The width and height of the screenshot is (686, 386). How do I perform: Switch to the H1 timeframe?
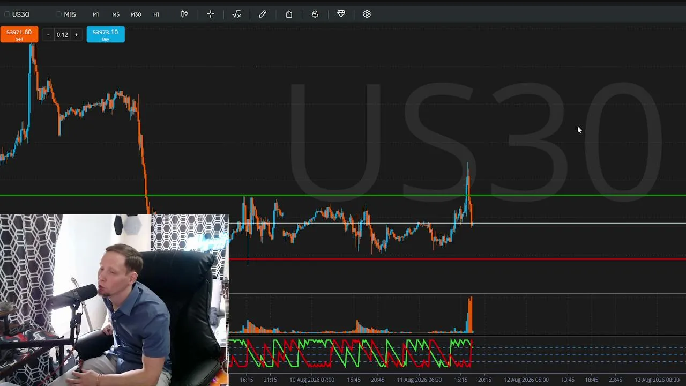tap(156, 14)
